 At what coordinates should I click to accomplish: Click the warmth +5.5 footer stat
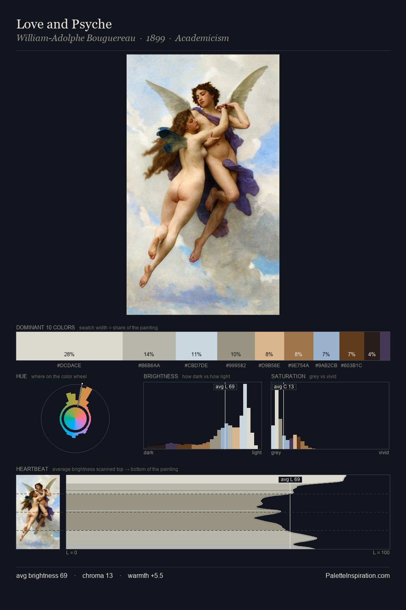[145, 575]
